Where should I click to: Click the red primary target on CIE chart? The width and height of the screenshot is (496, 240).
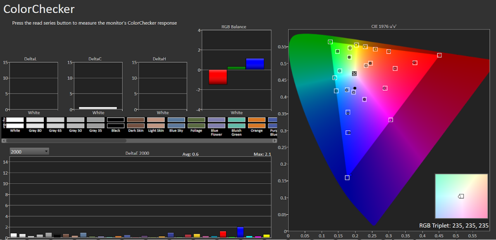[x=439, y=55]
